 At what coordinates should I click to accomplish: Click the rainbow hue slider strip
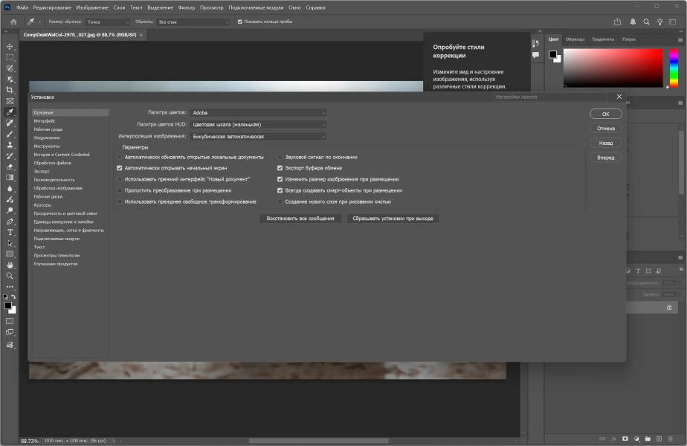673,68
